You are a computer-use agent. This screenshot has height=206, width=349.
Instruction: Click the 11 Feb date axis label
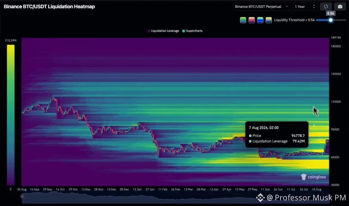pyautogui.click(x=163, y=189)
